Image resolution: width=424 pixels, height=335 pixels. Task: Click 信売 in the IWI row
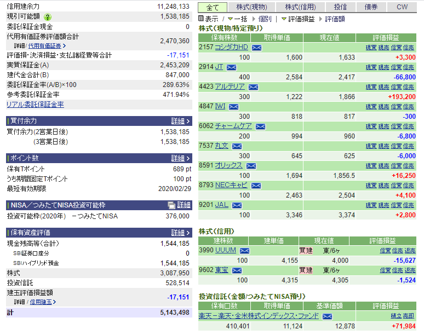click(x=408, y=107)
